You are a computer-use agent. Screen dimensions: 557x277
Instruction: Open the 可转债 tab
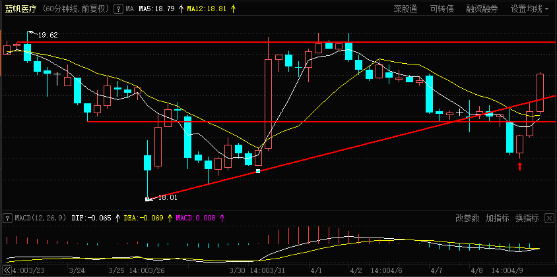click(442, 9)
